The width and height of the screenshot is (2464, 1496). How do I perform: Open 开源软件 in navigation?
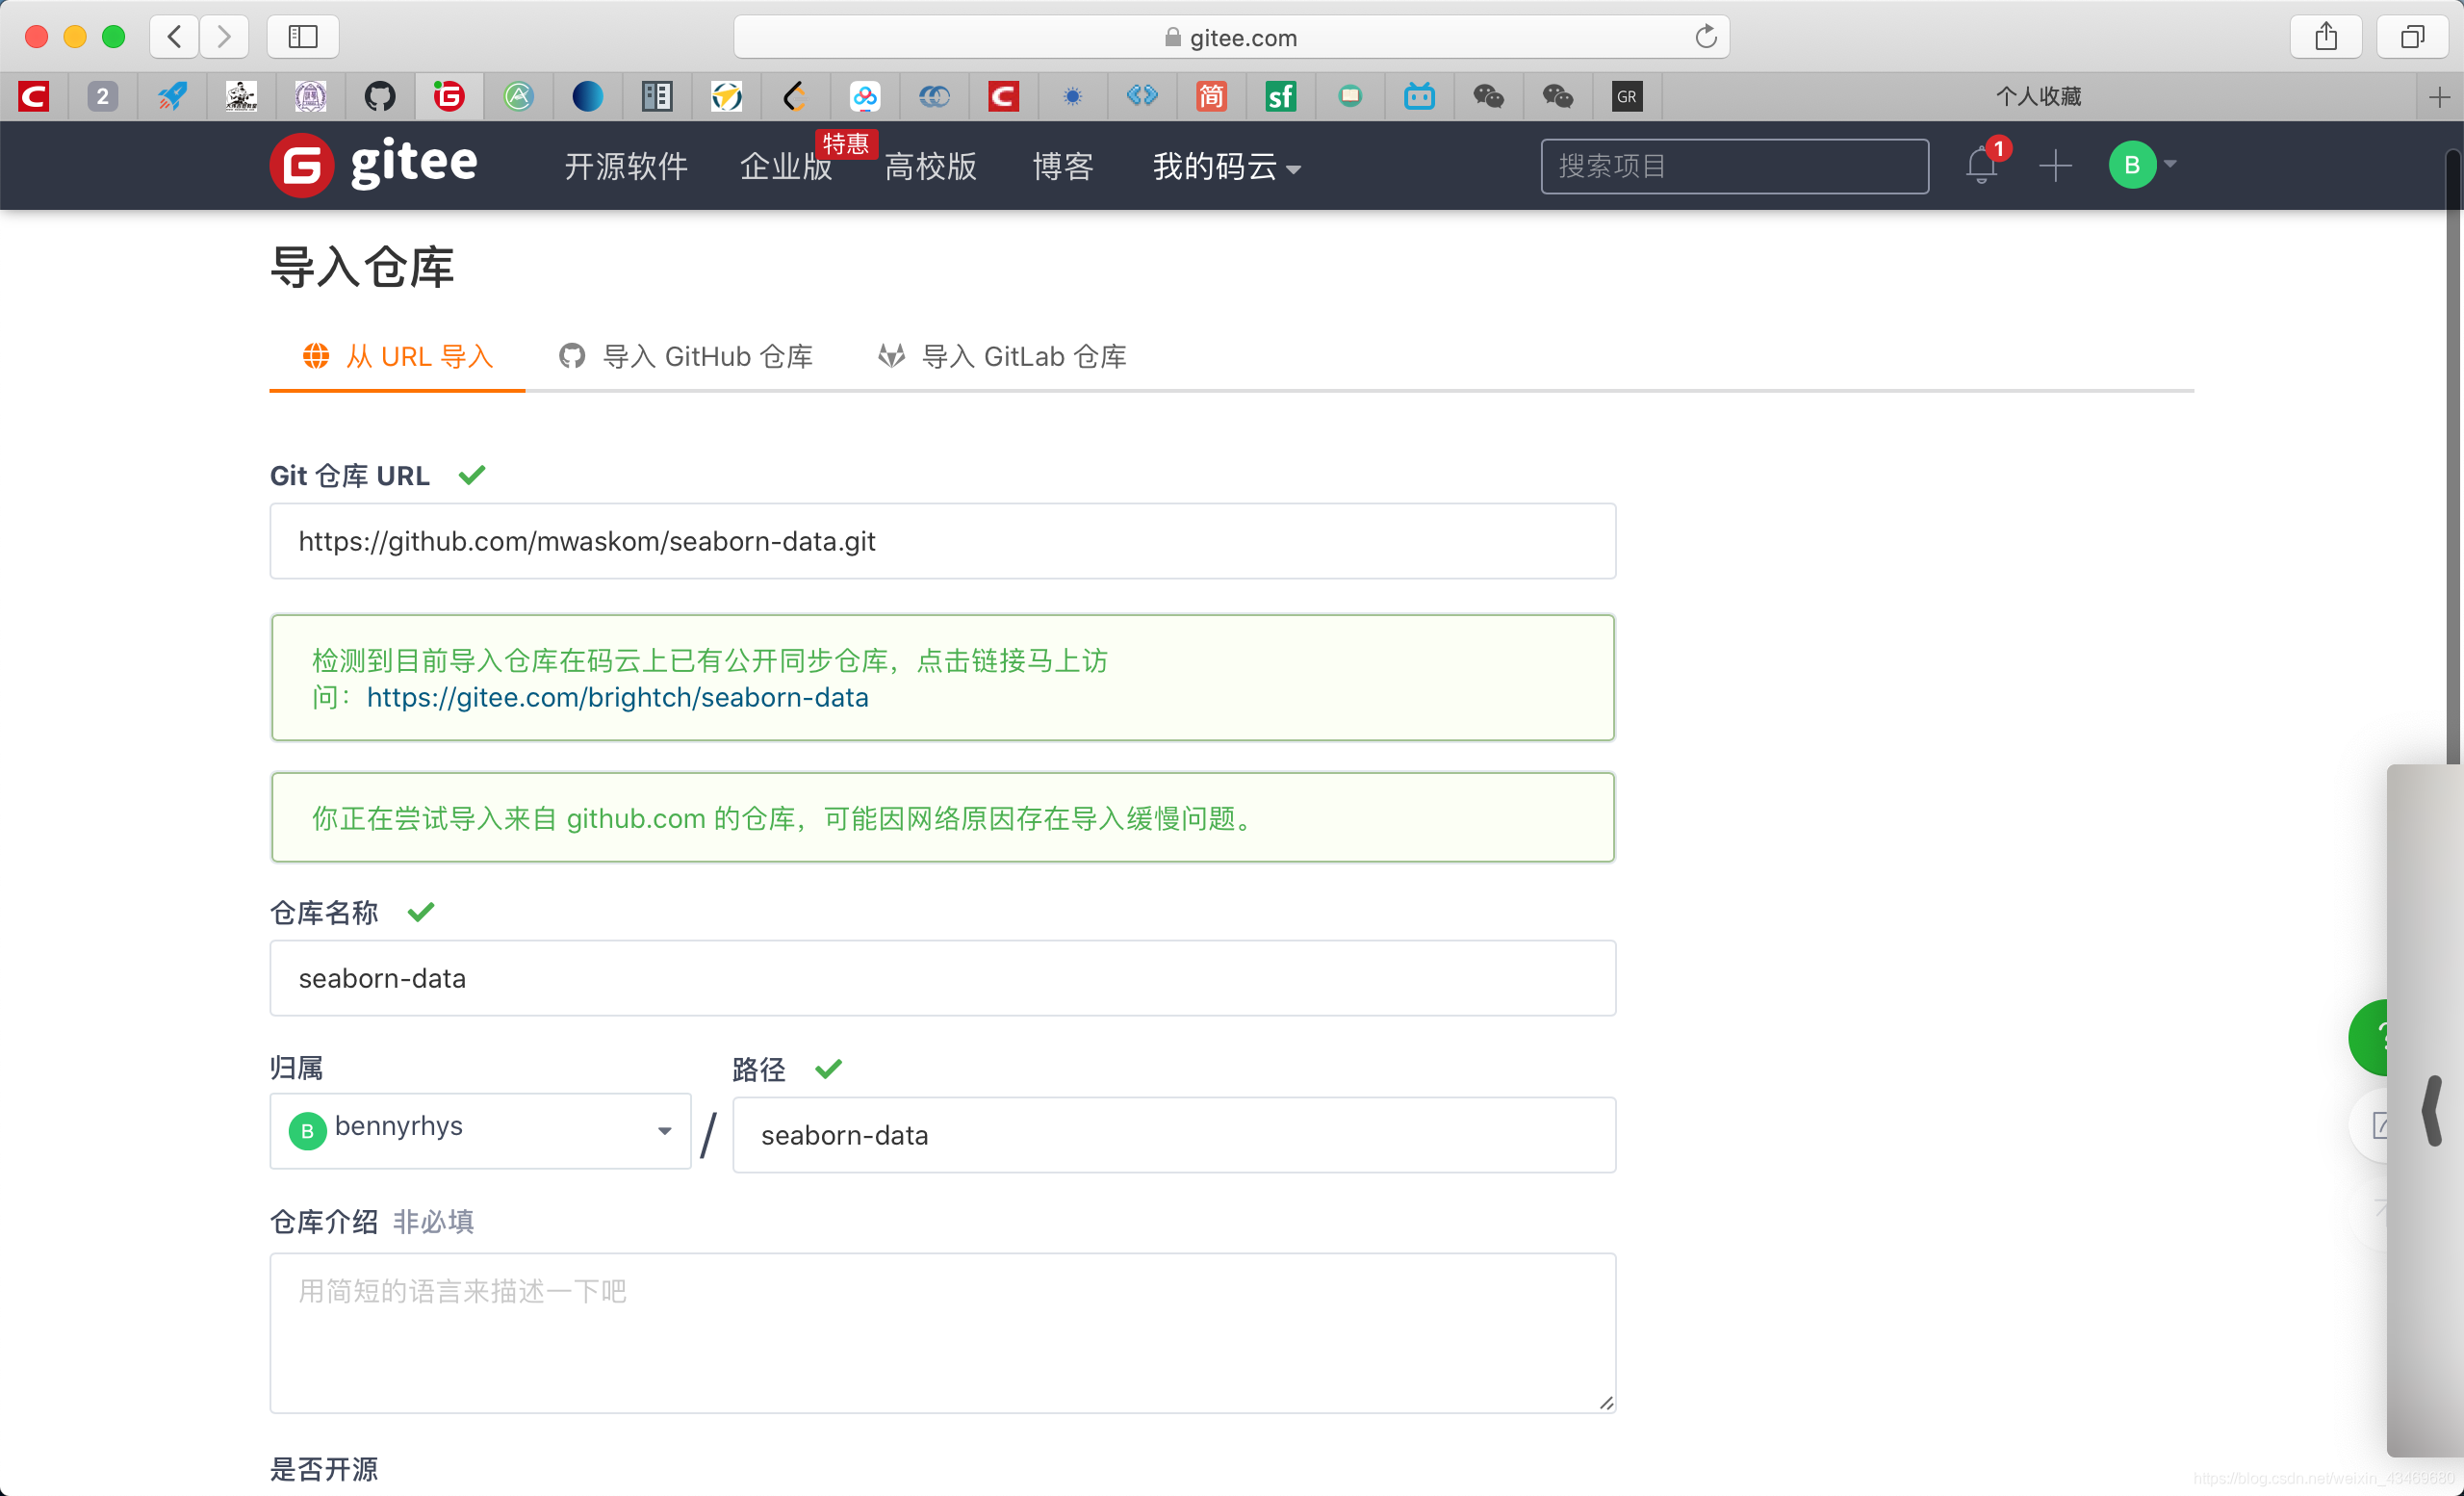pyautogui.click(x=626, y=166)
